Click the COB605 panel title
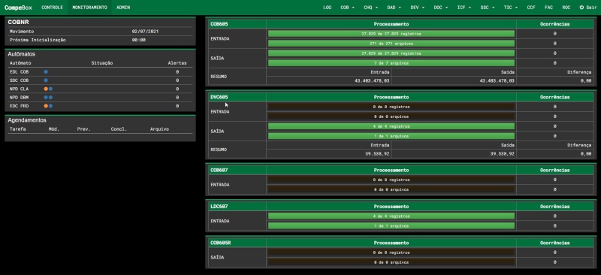Image resolution: width=601 pixels, height=275 pixels. click(x=219, y=24)
